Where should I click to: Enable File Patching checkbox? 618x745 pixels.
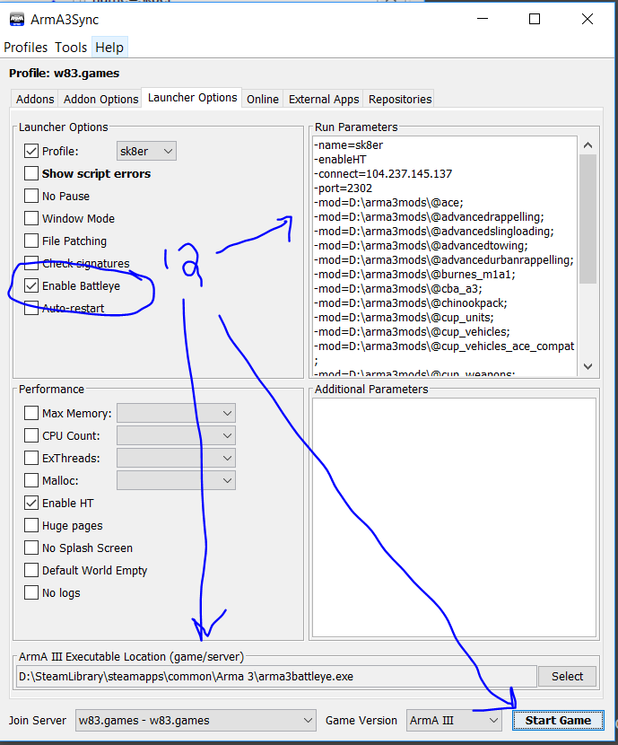pos(31,241)
